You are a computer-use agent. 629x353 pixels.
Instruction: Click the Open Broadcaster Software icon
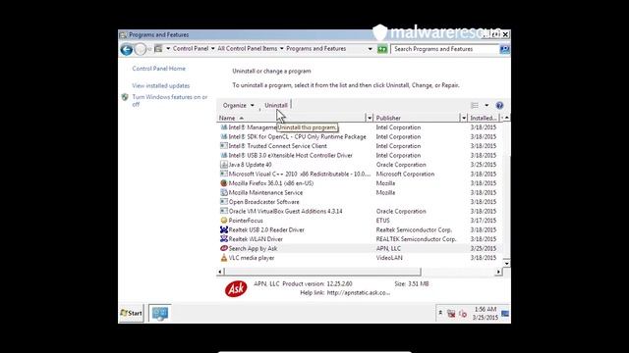(x=224, y=202)
